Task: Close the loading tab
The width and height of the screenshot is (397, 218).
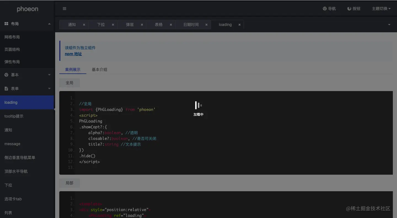Action: pyautogui.click(x=240, y=25)
